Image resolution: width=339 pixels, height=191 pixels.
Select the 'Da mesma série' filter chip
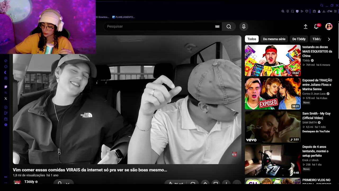coord(274,39)
